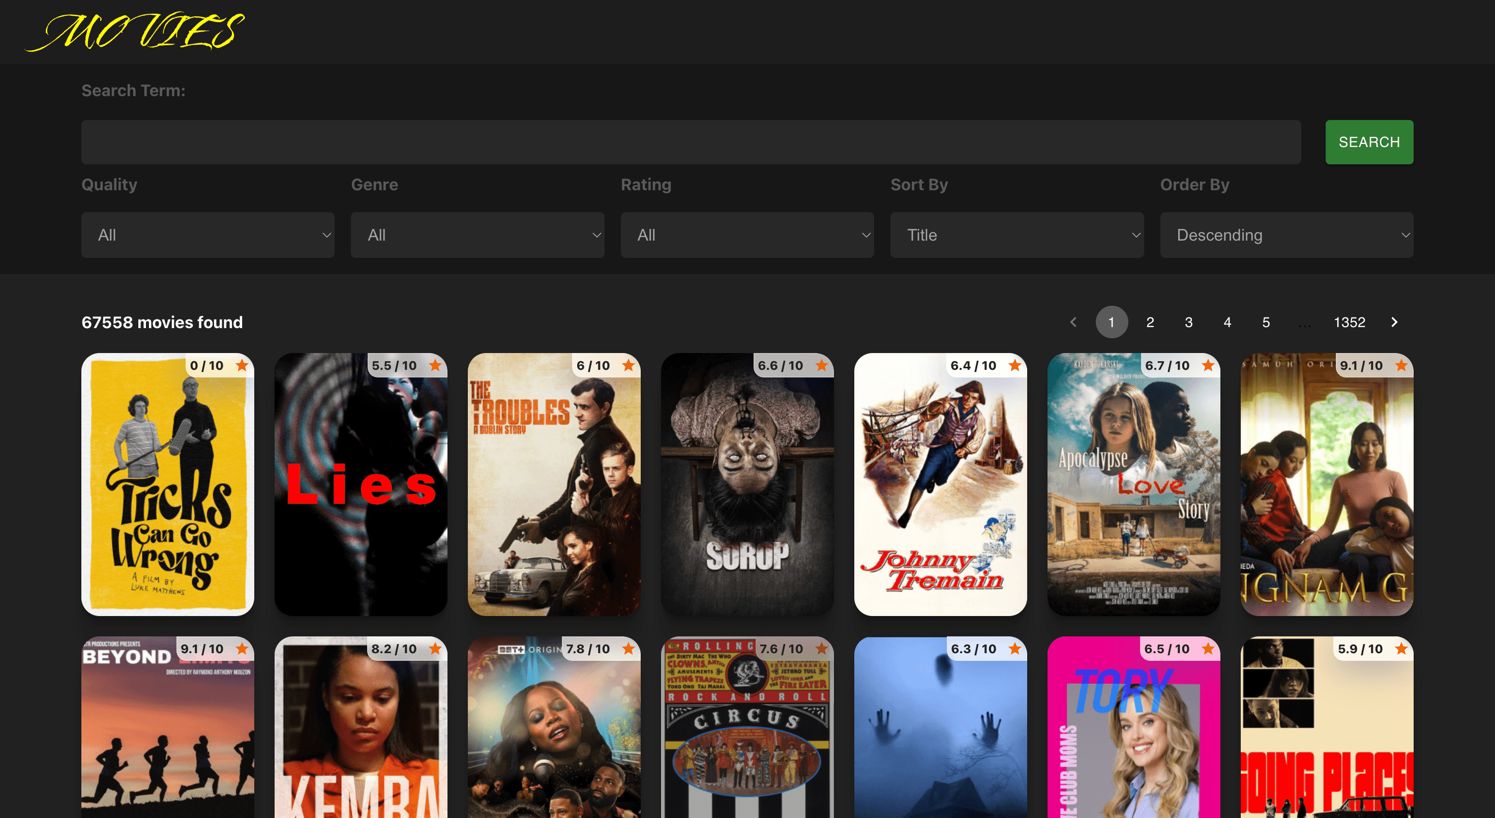The height and width of the screenshot is (818, 1495).
Task: Click the yellow MOVIES logo
Action: (x=135, y=32)
